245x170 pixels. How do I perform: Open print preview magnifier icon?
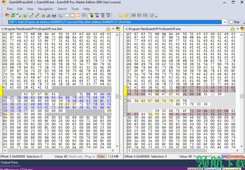(60, 16)
